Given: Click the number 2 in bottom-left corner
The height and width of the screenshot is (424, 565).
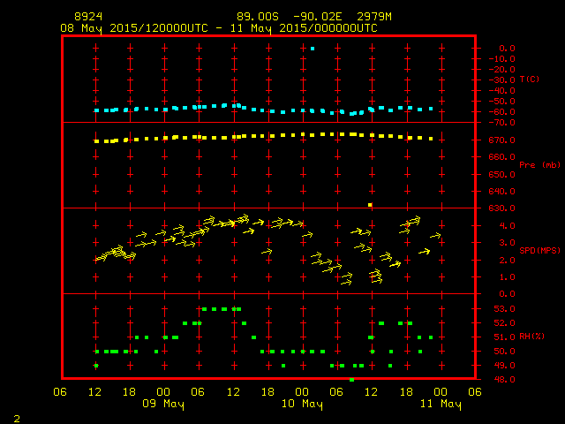Looking at the screenshot, I should point(16,417).
